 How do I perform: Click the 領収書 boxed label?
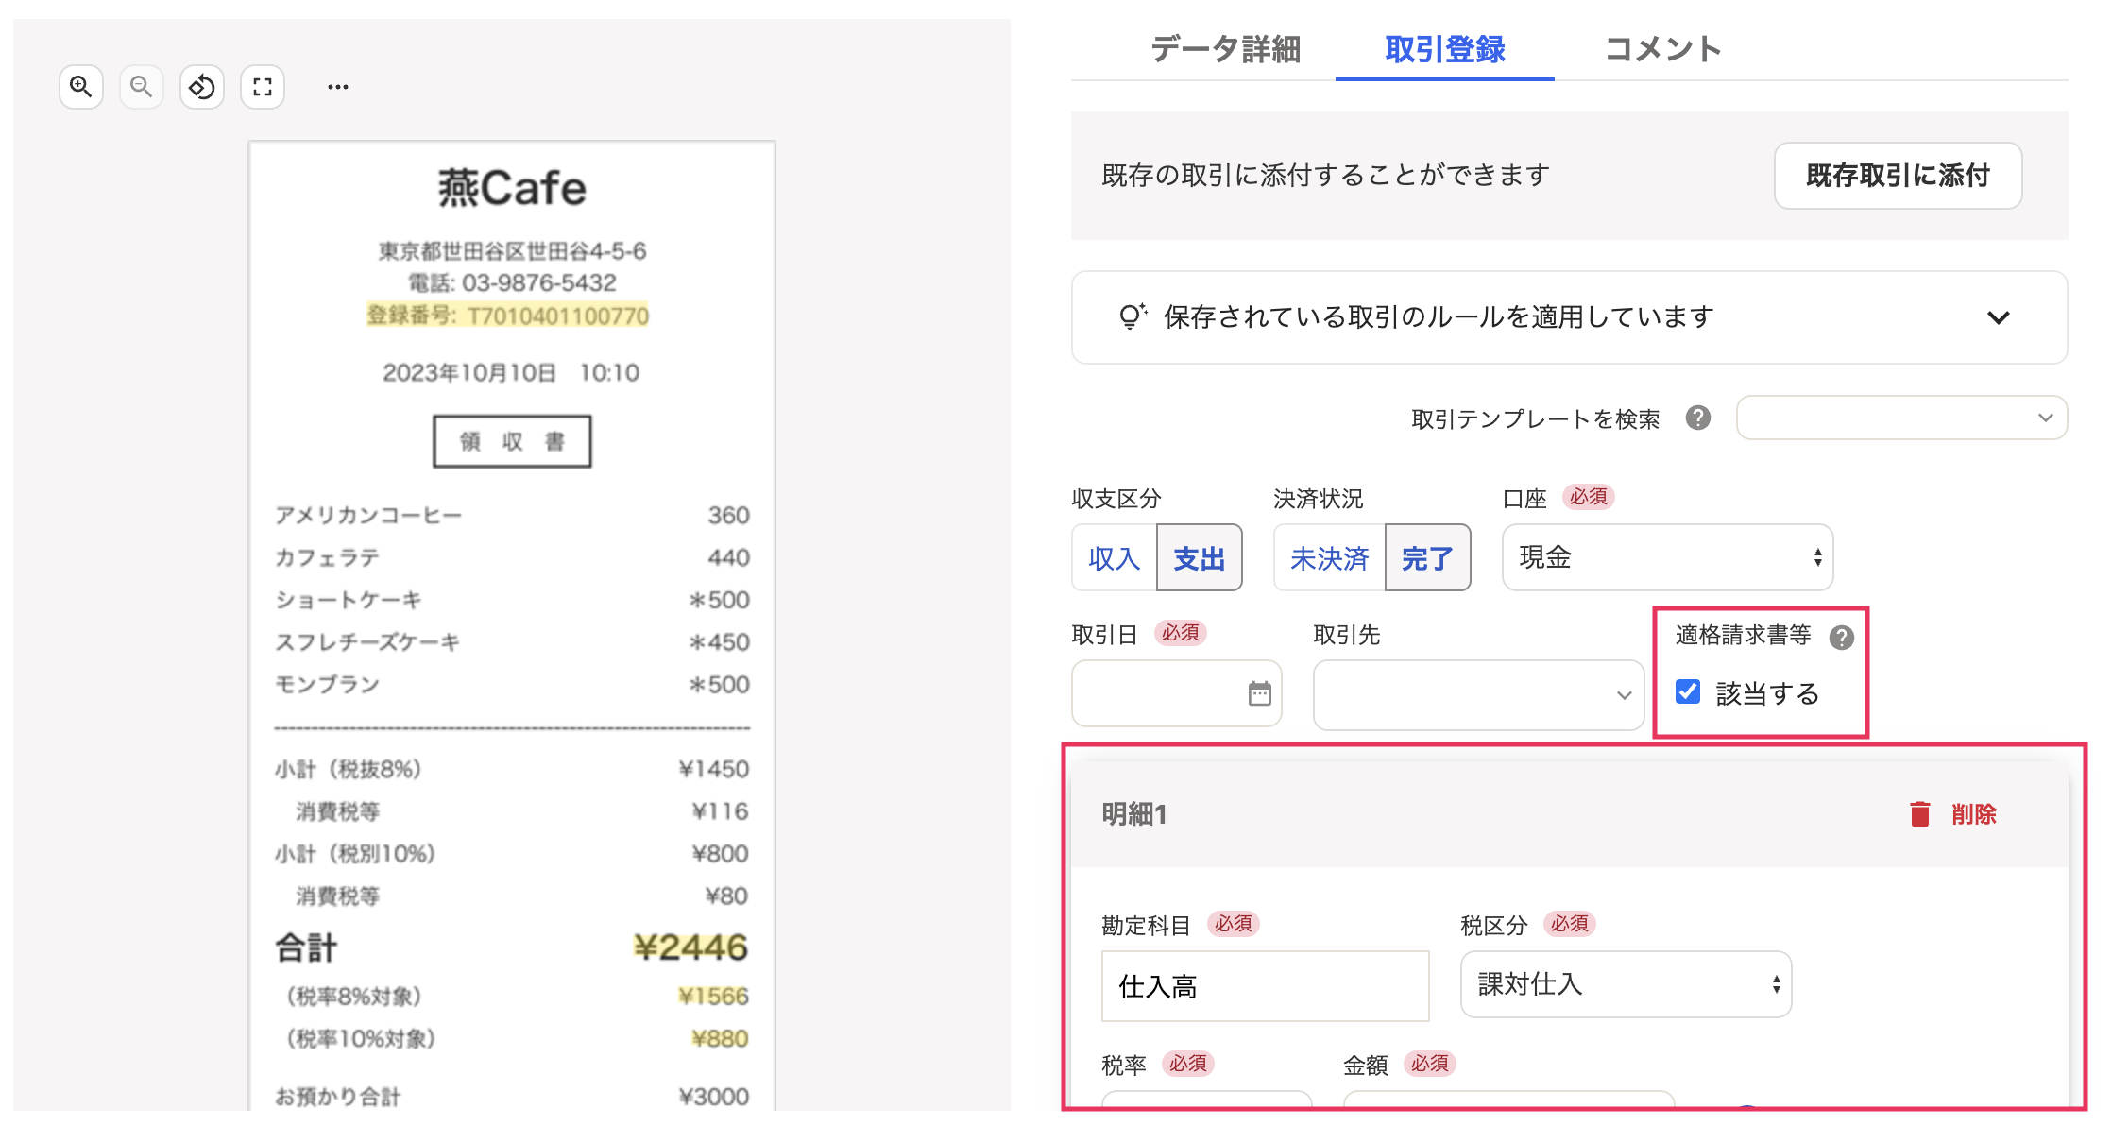pos(512,441)
